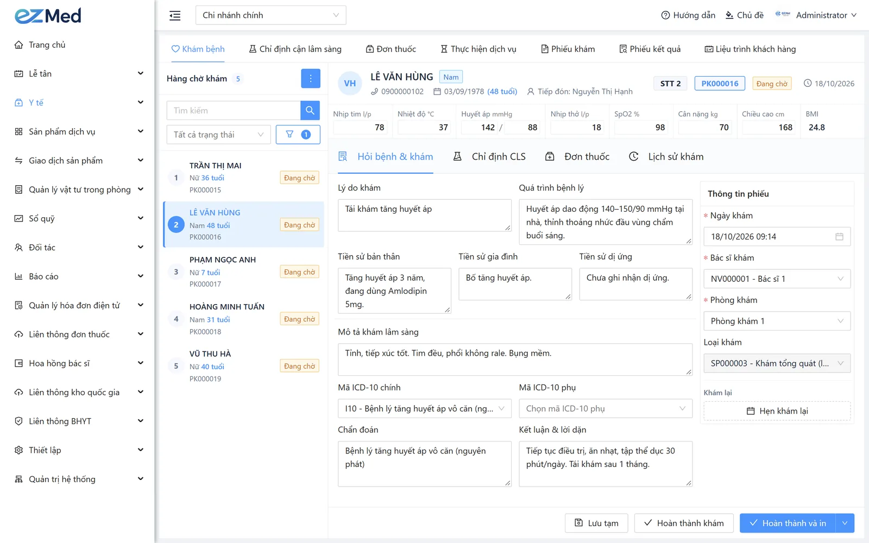The width and height of the screenshot is (869, 543).
Task: Click Nhịp tim value field 78
Action: 361,128
